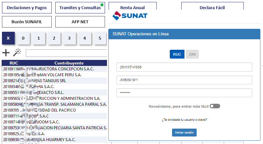Select row S TANGUIS SRL
Screen dimensions: 263x144
point(54,81)
